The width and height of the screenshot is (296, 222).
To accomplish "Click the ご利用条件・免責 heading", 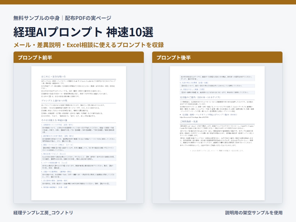I will pos(189,121).
